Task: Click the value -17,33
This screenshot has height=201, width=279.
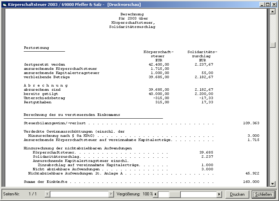Action: 206,98
